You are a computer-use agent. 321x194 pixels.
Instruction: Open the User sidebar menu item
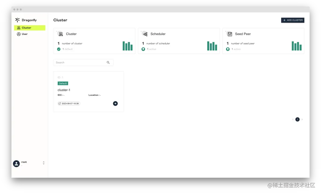pos(30,34)
